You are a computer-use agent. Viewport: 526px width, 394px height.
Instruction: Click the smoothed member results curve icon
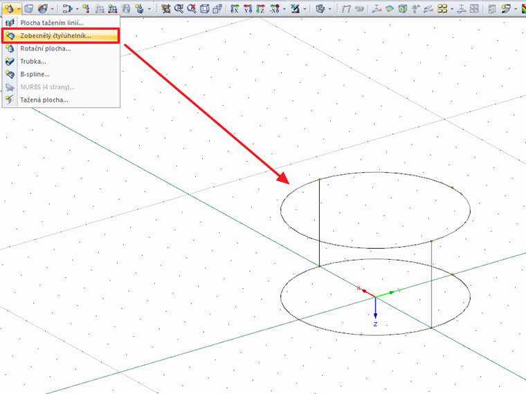[x=462, y=8]
